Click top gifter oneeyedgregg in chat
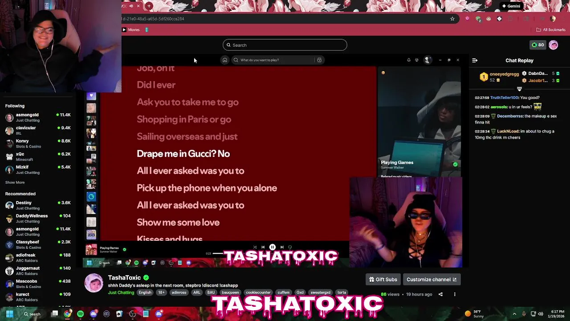 point(504,74)
